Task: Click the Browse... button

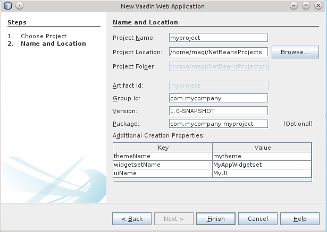Action: point(295,52)
